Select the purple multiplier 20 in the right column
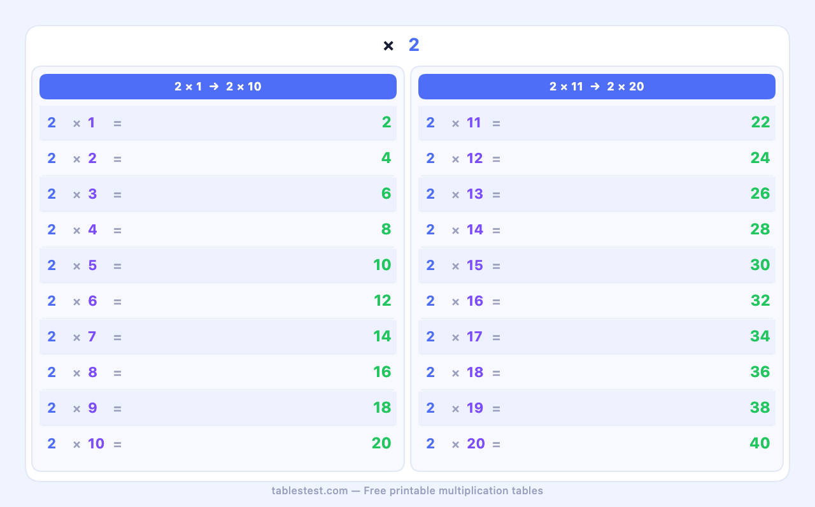815x507 pixels. pos(476,443)
